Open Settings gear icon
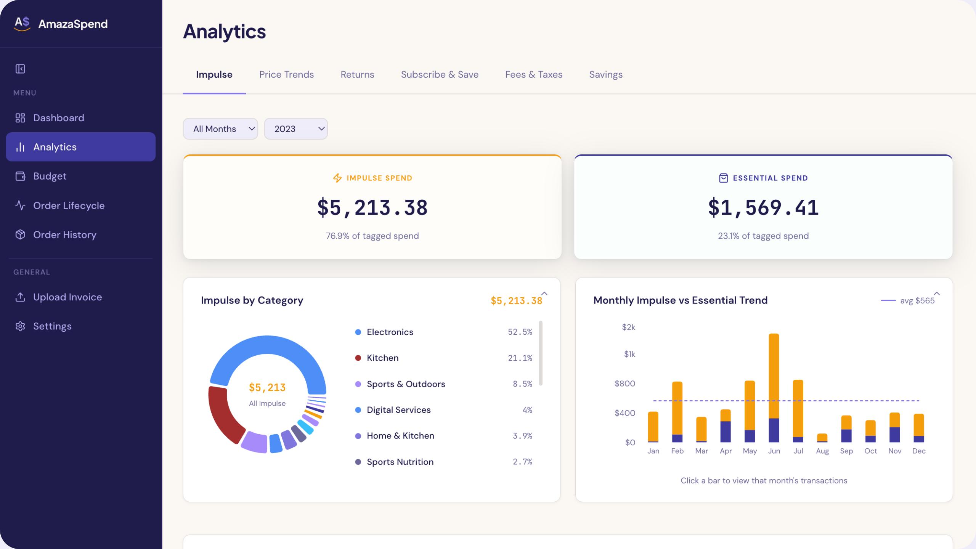976x549 pixels. [x=20, y=326]
